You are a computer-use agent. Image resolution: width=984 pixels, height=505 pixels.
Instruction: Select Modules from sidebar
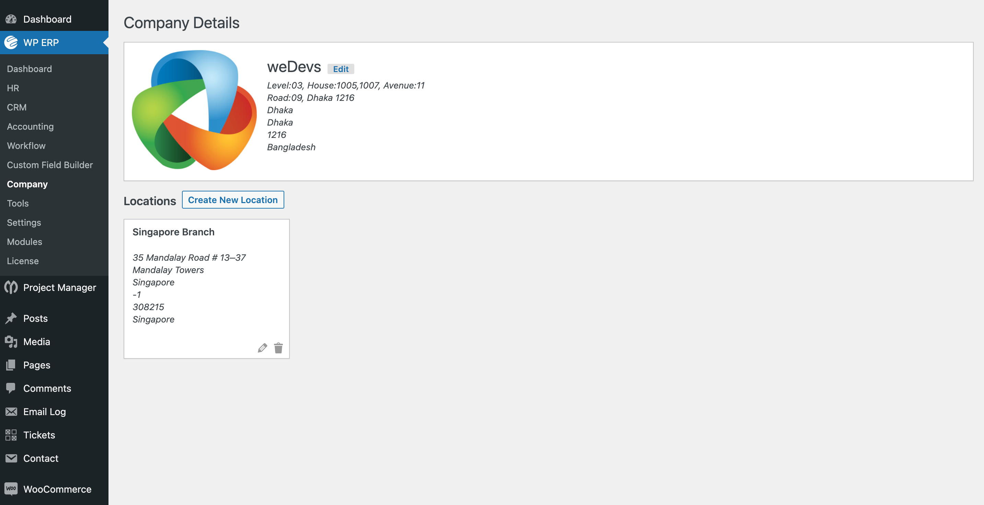coord(24,241)
